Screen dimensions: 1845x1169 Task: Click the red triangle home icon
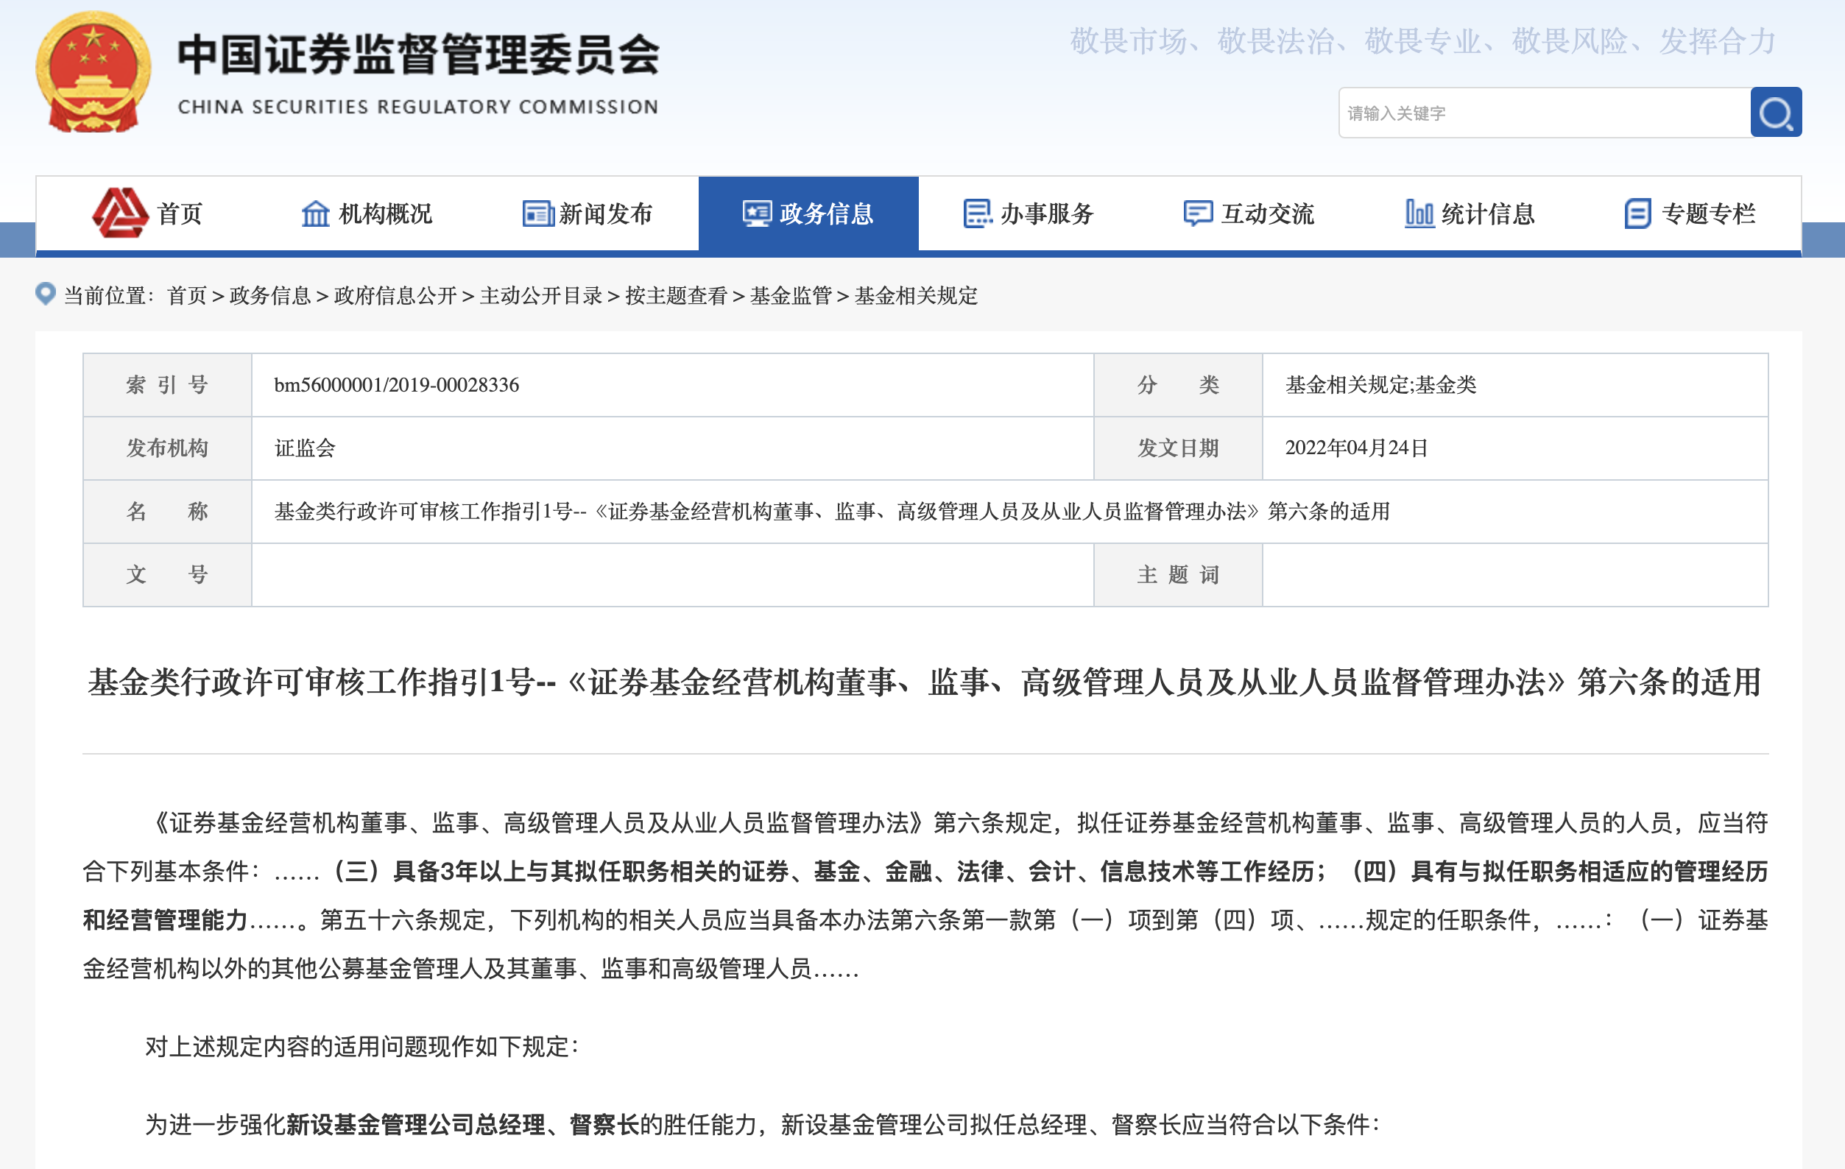(119, 213)
